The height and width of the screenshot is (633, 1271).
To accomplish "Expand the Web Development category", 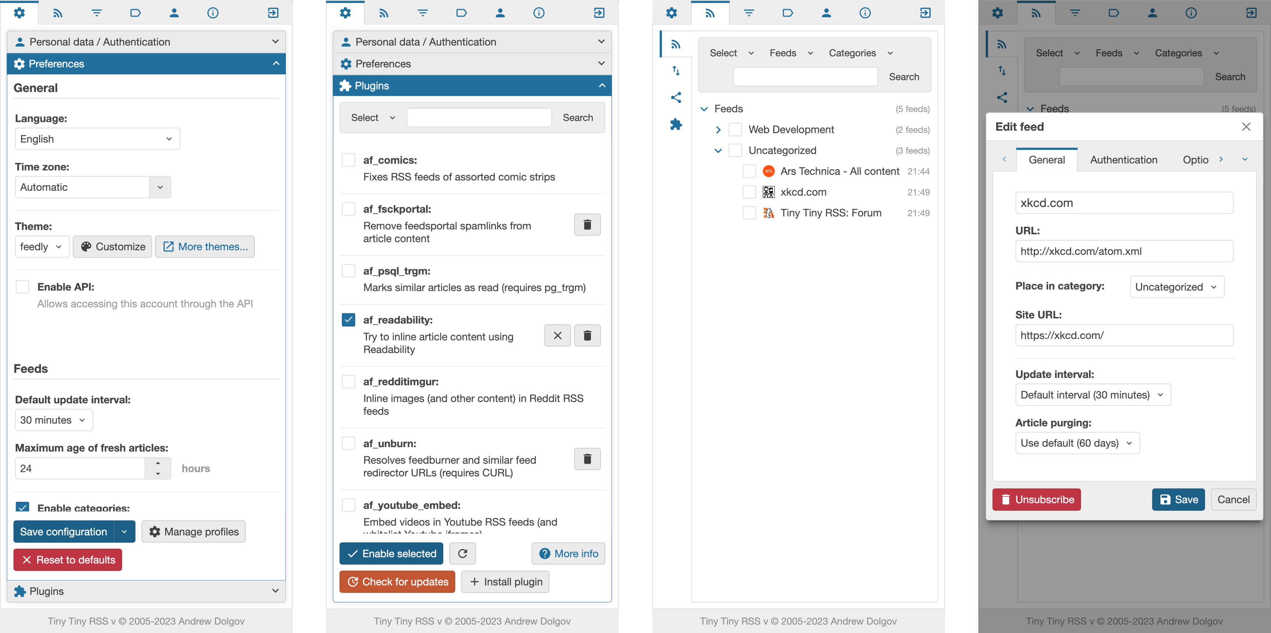I will coord(718,130).
